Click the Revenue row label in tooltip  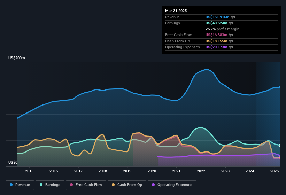172,17
